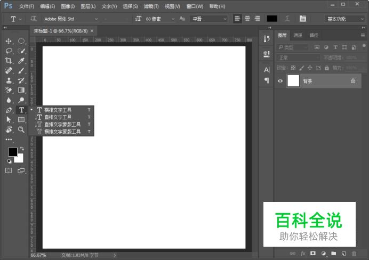Open the 文件(F) menu
Viewport: 369px width, 260px height.
(27, 6)
